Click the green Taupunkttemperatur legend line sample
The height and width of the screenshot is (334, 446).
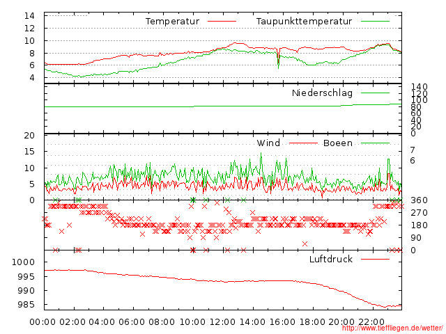click(375, 22)
